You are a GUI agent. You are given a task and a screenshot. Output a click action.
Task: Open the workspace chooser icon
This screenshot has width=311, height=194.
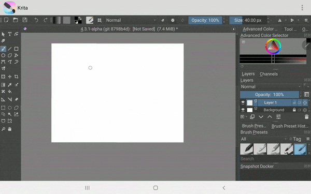pos(306,20)
